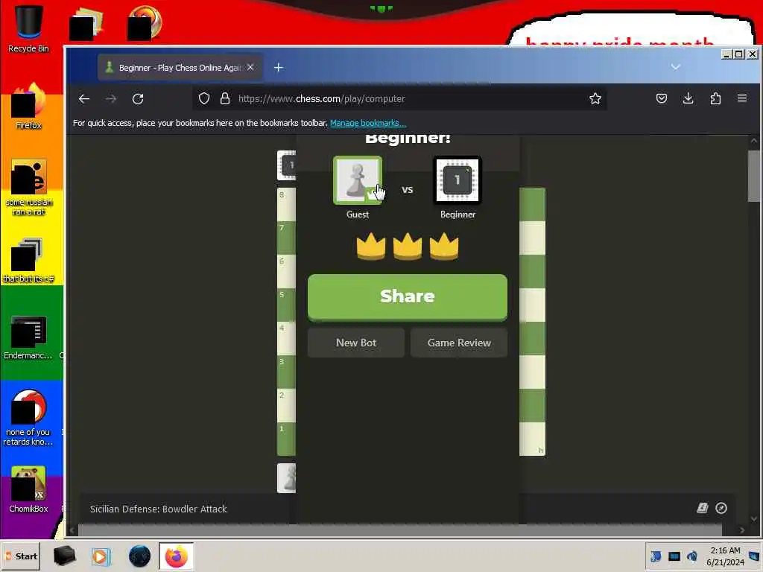Screen dimensions: 763x572
Task: Select the Beginner bot avatar
Action: click(x=458, y=180)
